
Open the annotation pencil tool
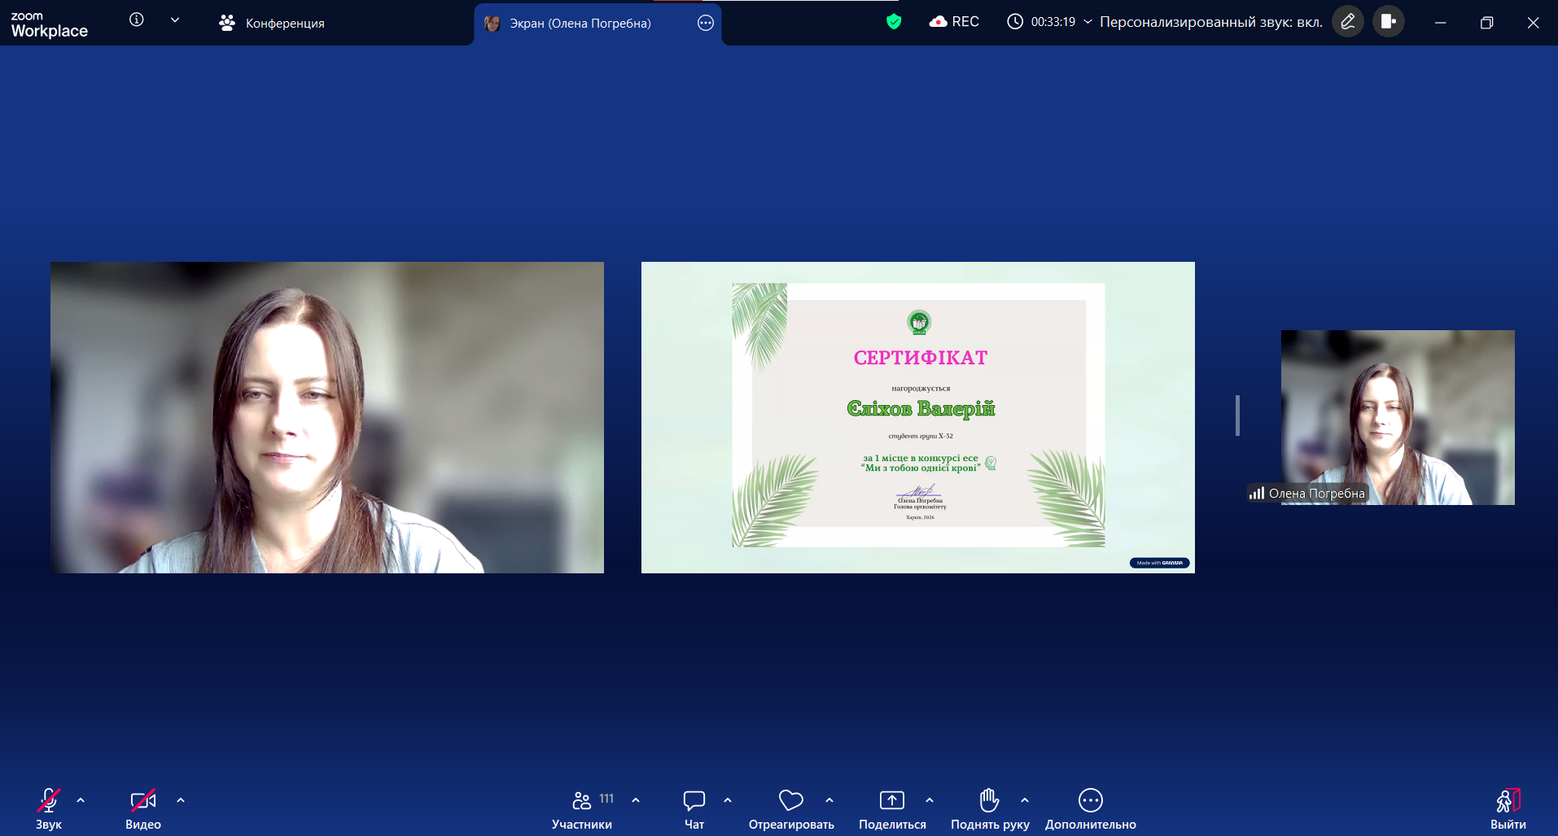click(x=1347, y=22)
